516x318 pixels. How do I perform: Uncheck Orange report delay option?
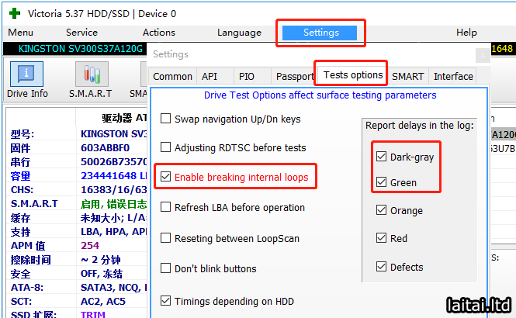coord(381,210)
